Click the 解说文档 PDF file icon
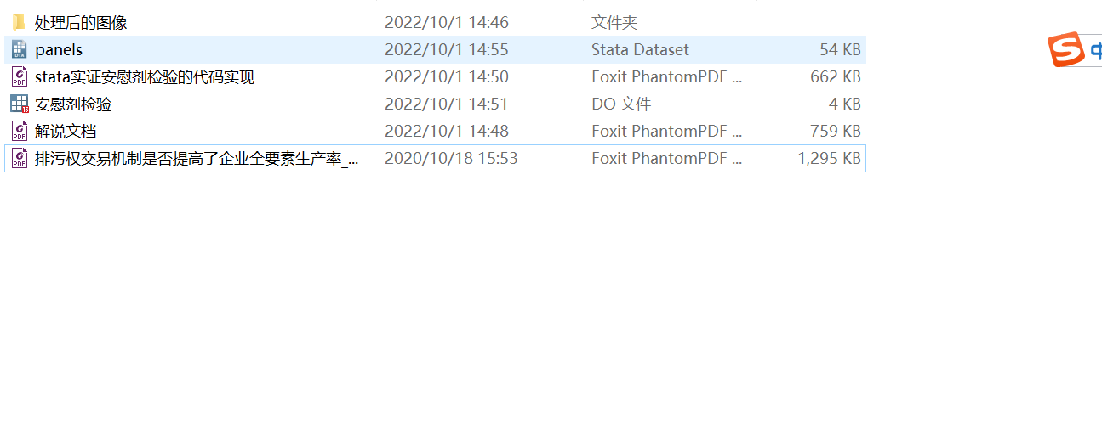Image resolution: width=1102 pixels, height=434 pixels. 19,132
